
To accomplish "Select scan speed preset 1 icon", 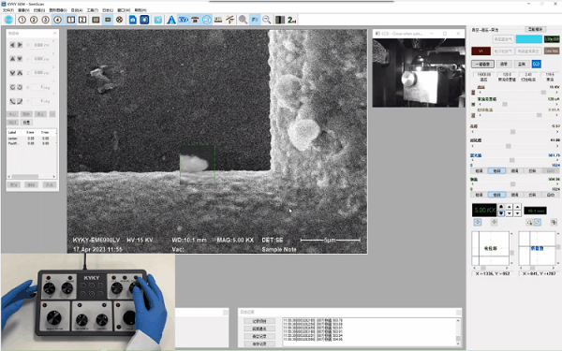I will (22, 20).
